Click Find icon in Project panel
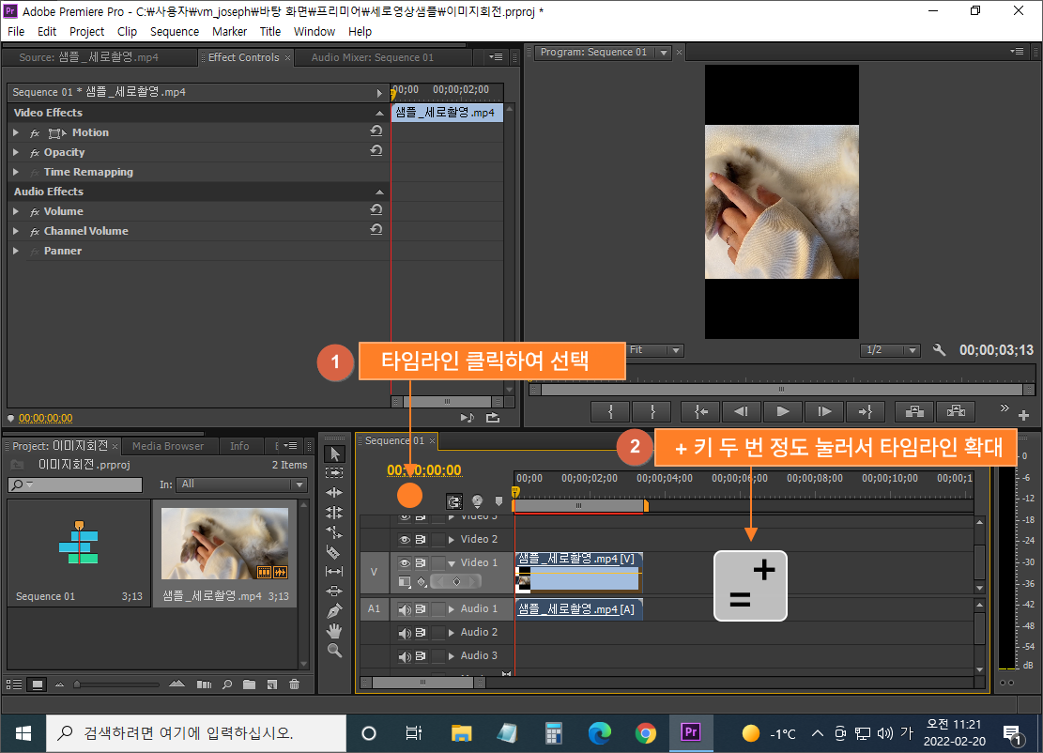 227,684
